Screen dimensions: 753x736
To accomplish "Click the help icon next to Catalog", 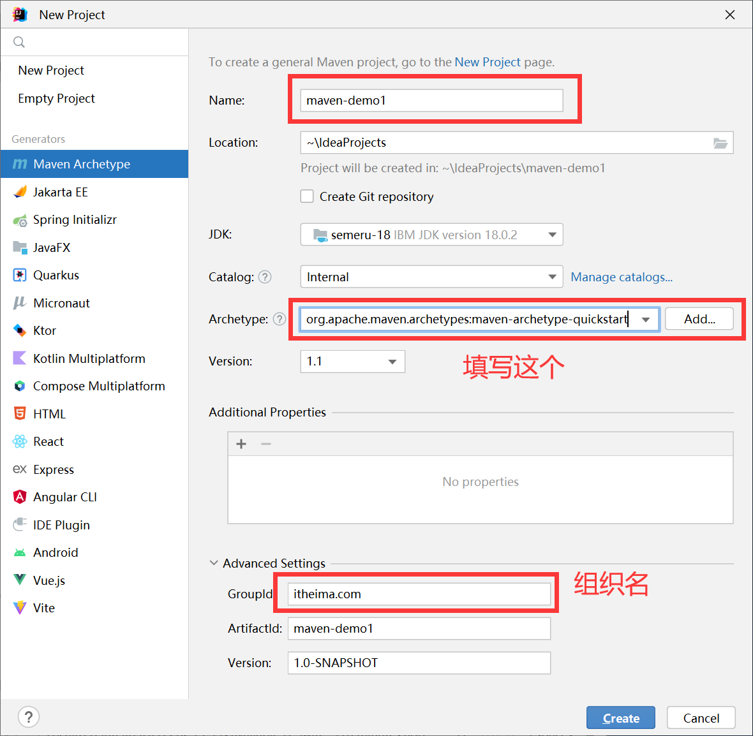I will 265,277.
